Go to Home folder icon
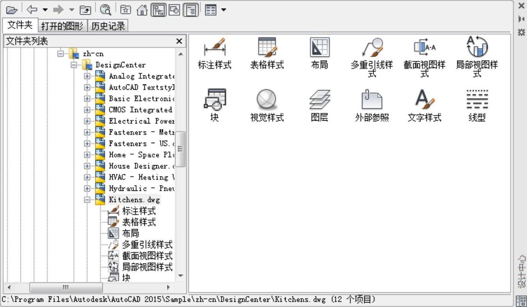 coord(142,10)
